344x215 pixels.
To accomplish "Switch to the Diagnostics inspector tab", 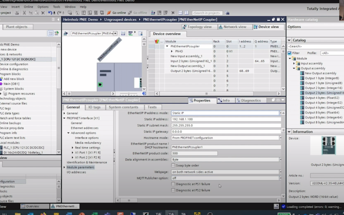I will 251,100.
